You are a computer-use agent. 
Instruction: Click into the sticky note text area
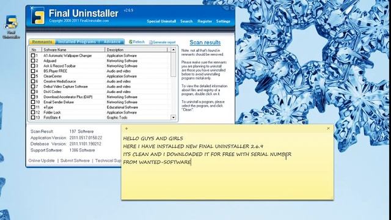coord(227,166)
